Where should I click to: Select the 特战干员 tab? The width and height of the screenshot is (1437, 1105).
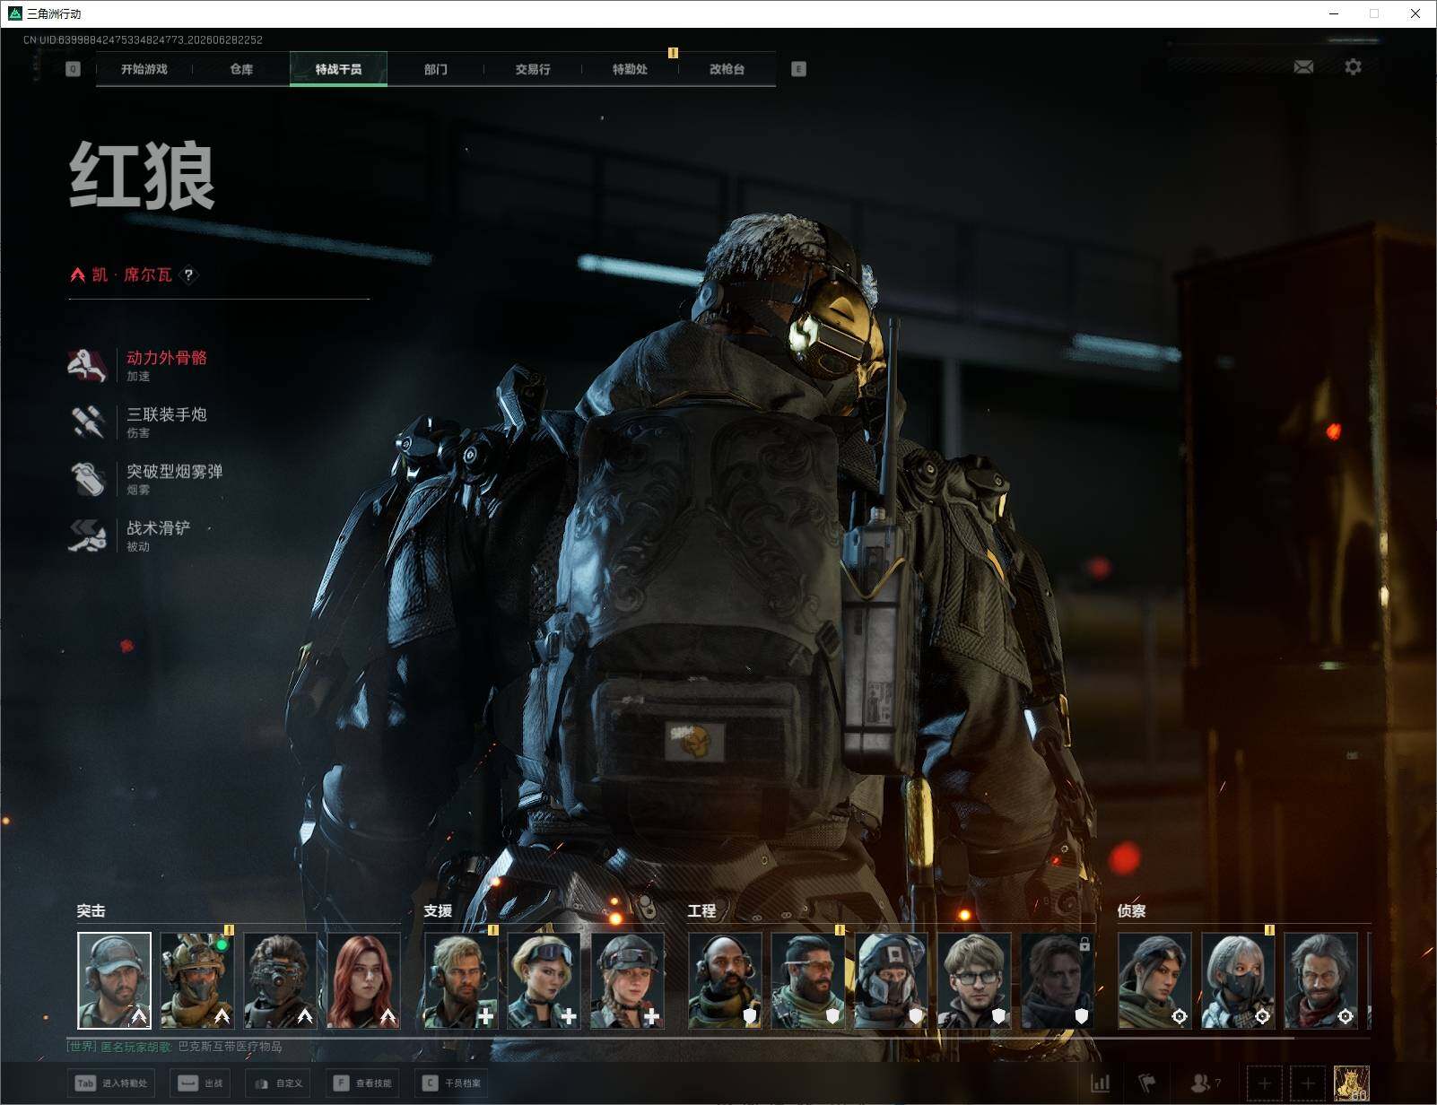338,69
